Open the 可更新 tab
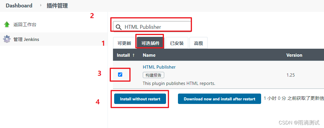Screen dimensions: 324x128 pos(124,43)
